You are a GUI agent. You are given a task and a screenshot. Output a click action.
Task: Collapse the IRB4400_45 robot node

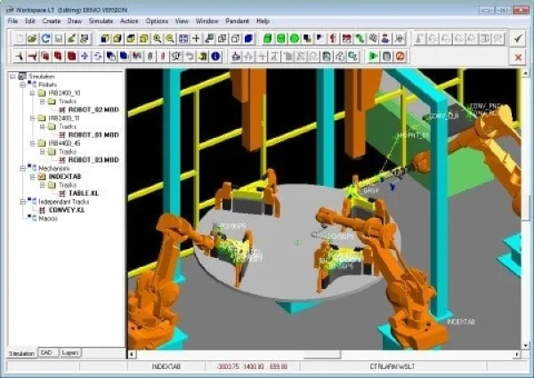click(32, 143)
